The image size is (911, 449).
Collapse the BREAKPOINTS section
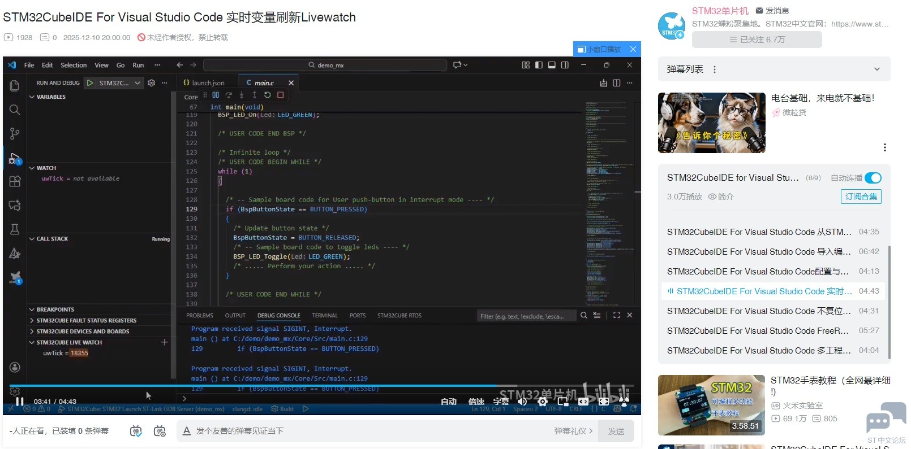click(32, 309)
